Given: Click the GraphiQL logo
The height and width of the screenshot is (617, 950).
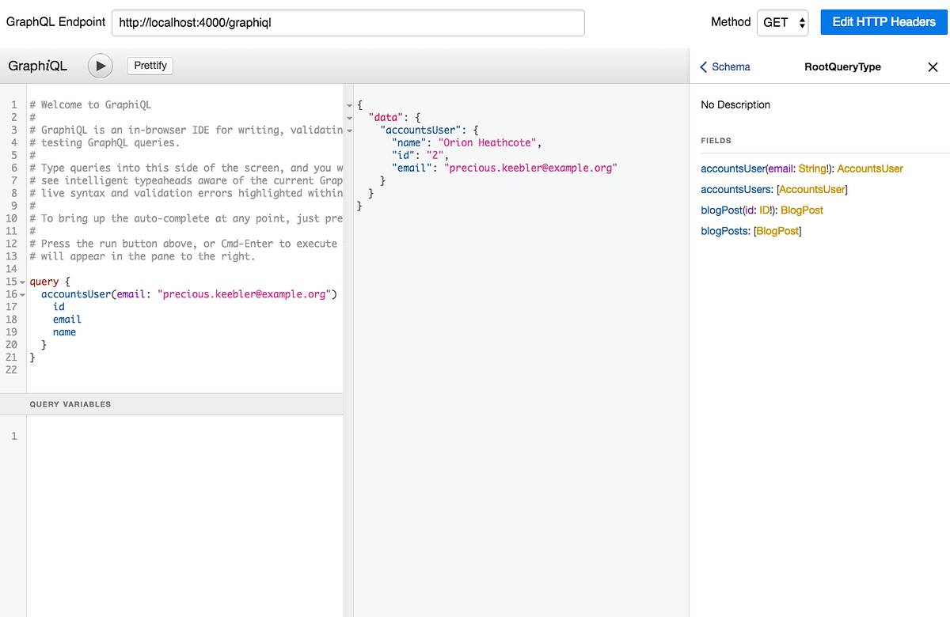Looking at the screenshot, I should pyautogui.click(x=37, y=66).
